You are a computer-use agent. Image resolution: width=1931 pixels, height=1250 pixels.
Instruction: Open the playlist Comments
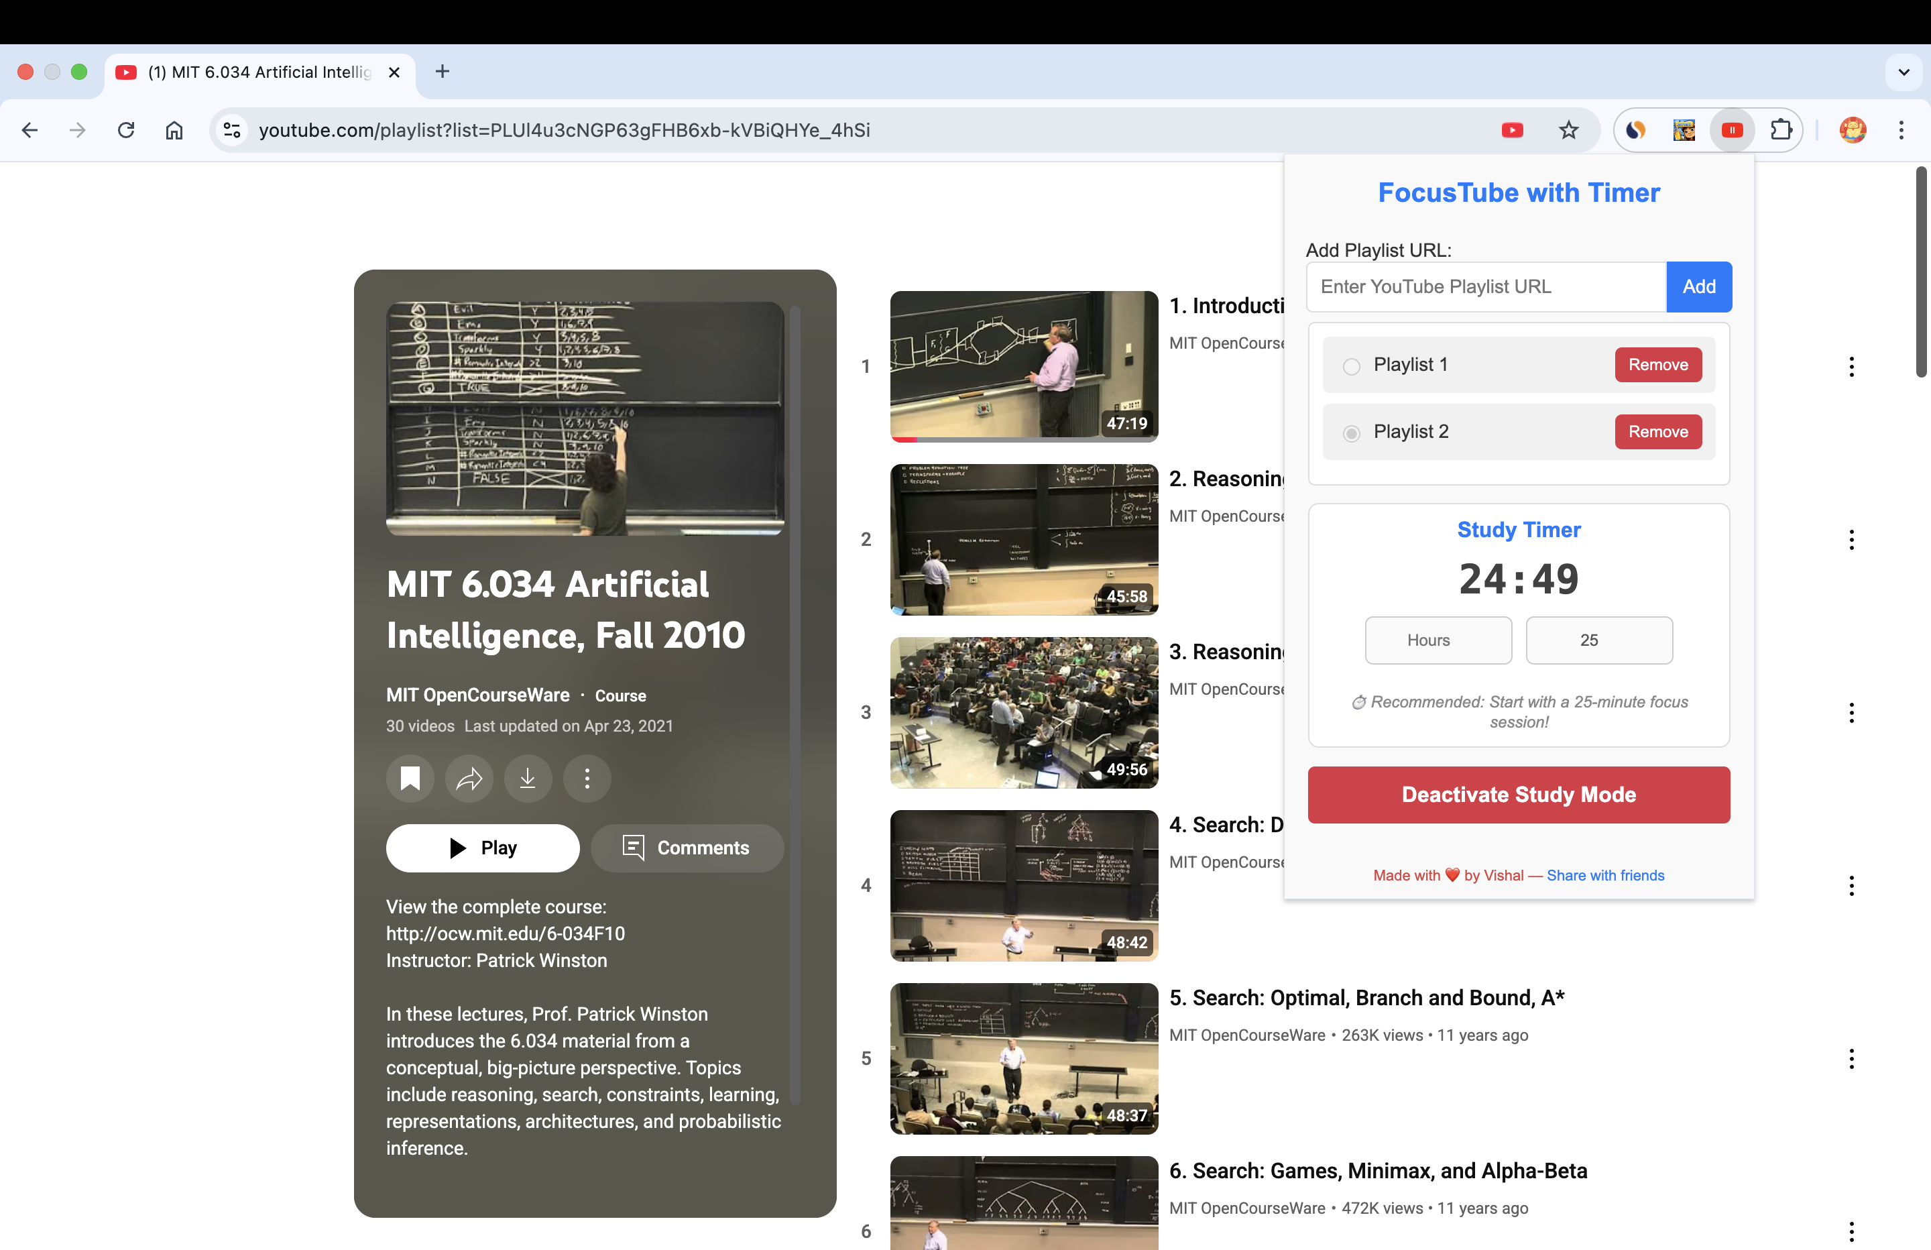(x=687, y=848)
